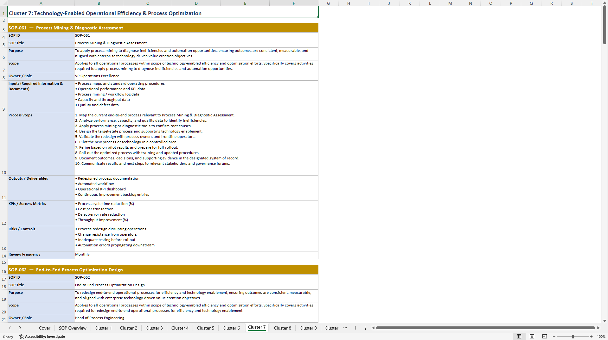The height and width of the screenshot is (340, 608).
Task: Switch to Cluster 4 sheet tab
Action: (x=180, y=328)
